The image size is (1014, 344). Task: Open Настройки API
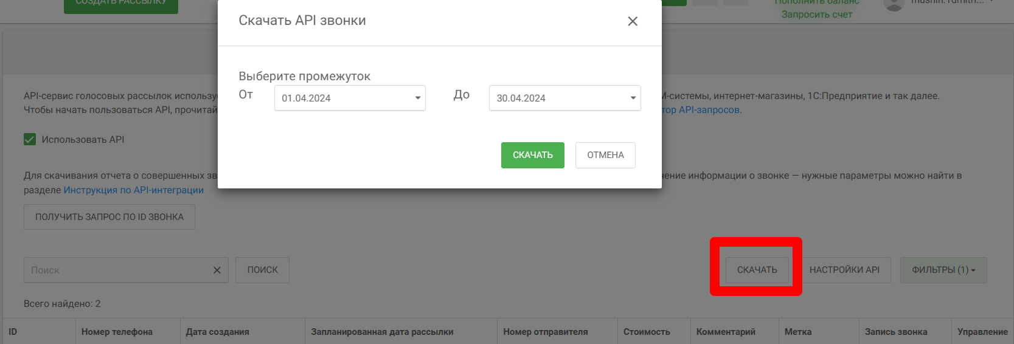pos(844,270)
